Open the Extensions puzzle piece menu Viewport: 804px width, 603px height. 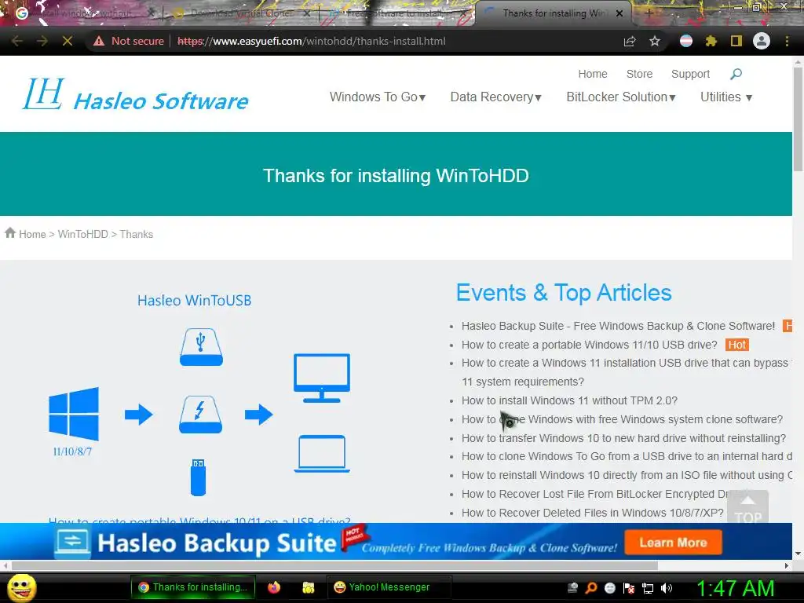711,41
